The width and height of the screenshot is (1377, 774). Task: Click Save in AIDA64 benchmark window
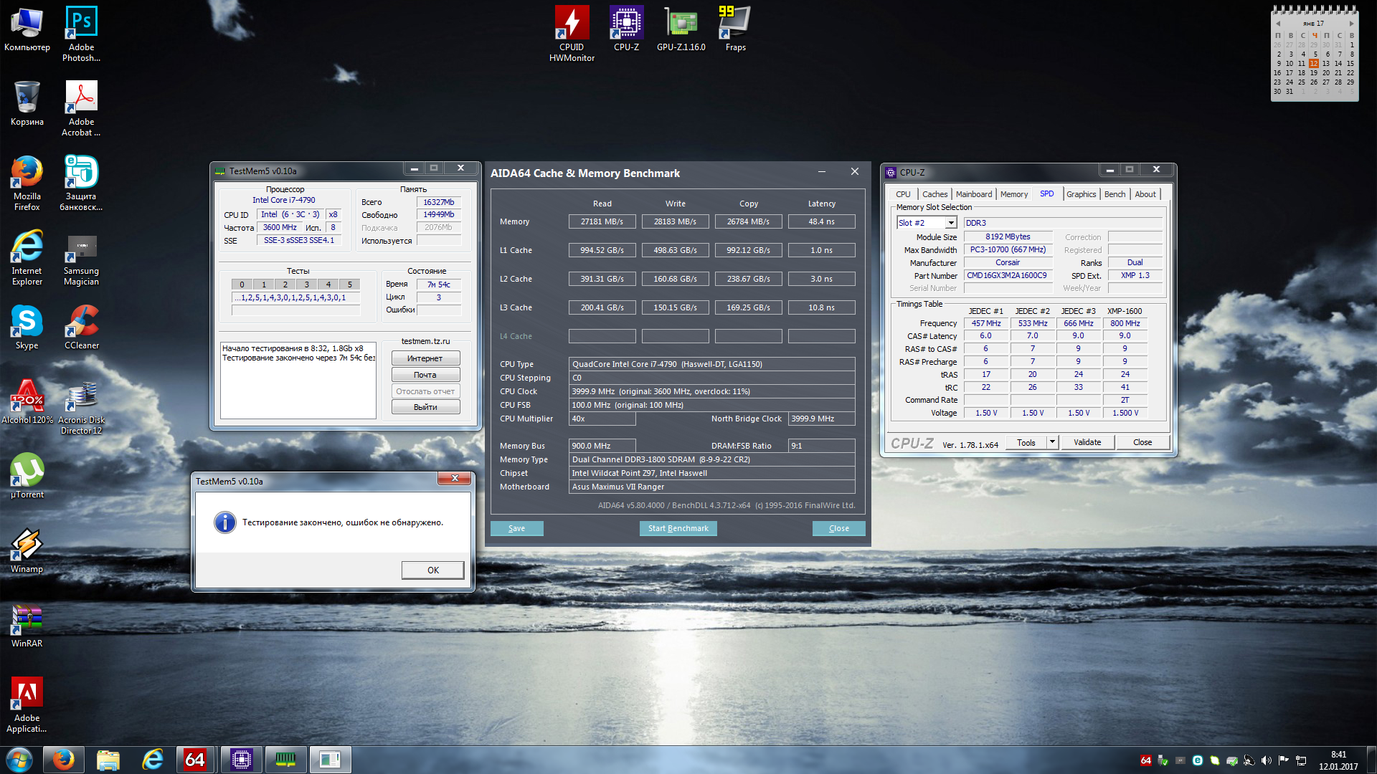(x=516, y=528)
